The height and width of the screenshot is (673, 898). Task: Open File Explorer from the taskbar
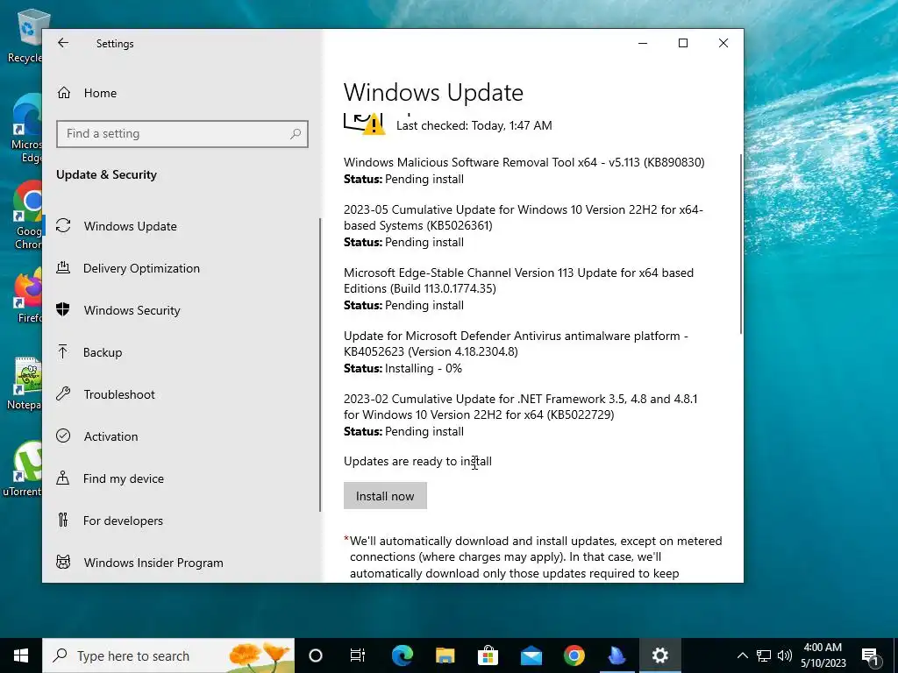pyautogui.click(x=445, y=655)
